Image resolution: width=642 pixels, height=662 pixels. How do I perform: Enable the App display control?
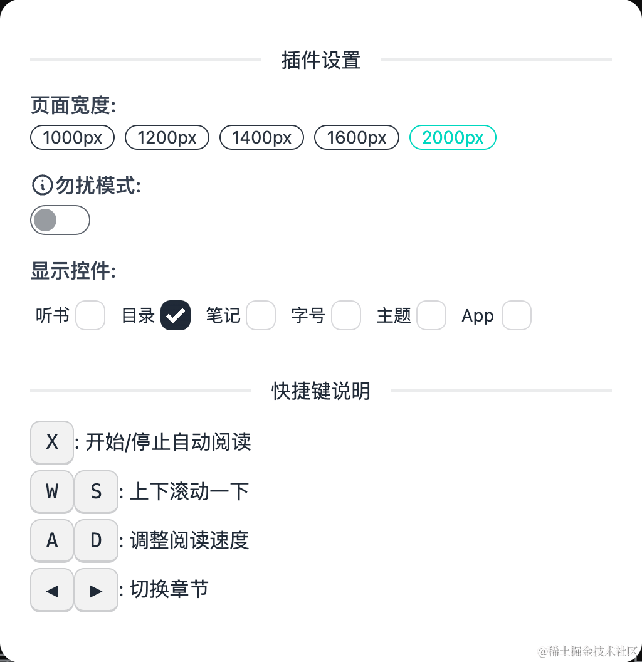[517, 315]
